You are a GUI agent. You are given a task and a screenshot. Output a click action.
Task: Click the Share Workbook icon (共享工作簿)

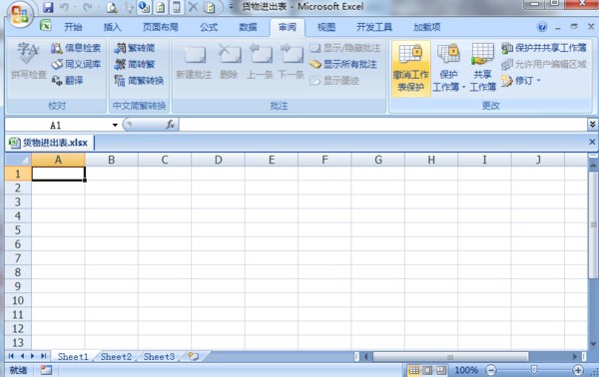coord(482,69)
